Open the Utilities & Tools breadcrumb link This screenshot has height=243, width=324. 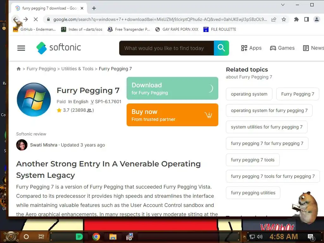point(77,69)
